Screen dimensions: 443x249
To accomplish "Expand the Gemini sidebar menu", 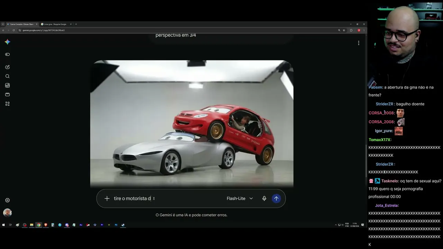I will click(x=7, y=54).
